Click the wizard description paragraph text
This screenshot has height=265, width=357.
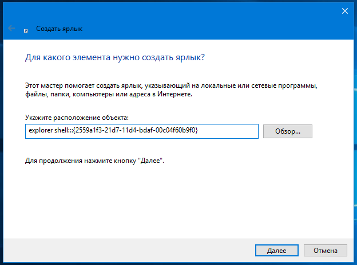tap(171, 89)
